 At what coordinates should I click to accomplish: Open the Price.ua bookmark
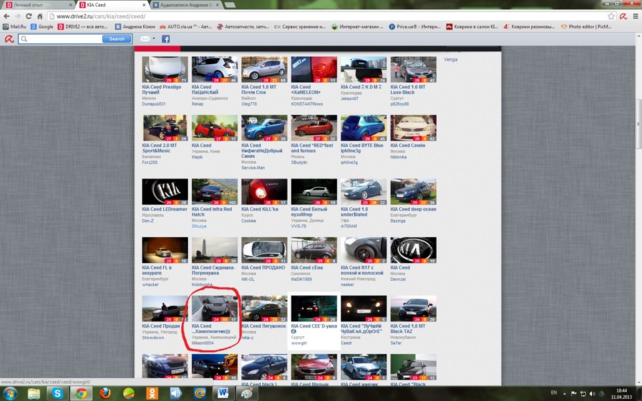tap(415, 27)
